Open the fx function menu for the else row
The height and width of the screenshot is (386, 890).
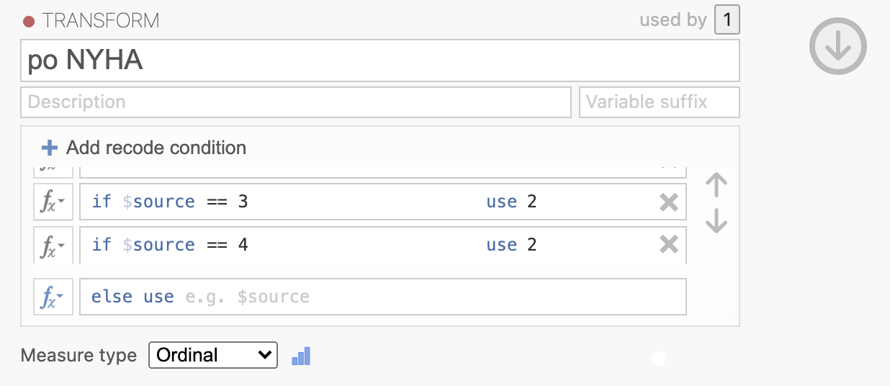(53, 297)
